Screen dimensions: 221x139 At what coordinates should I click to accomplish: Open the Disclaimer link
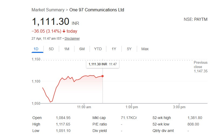coord(72,39)
